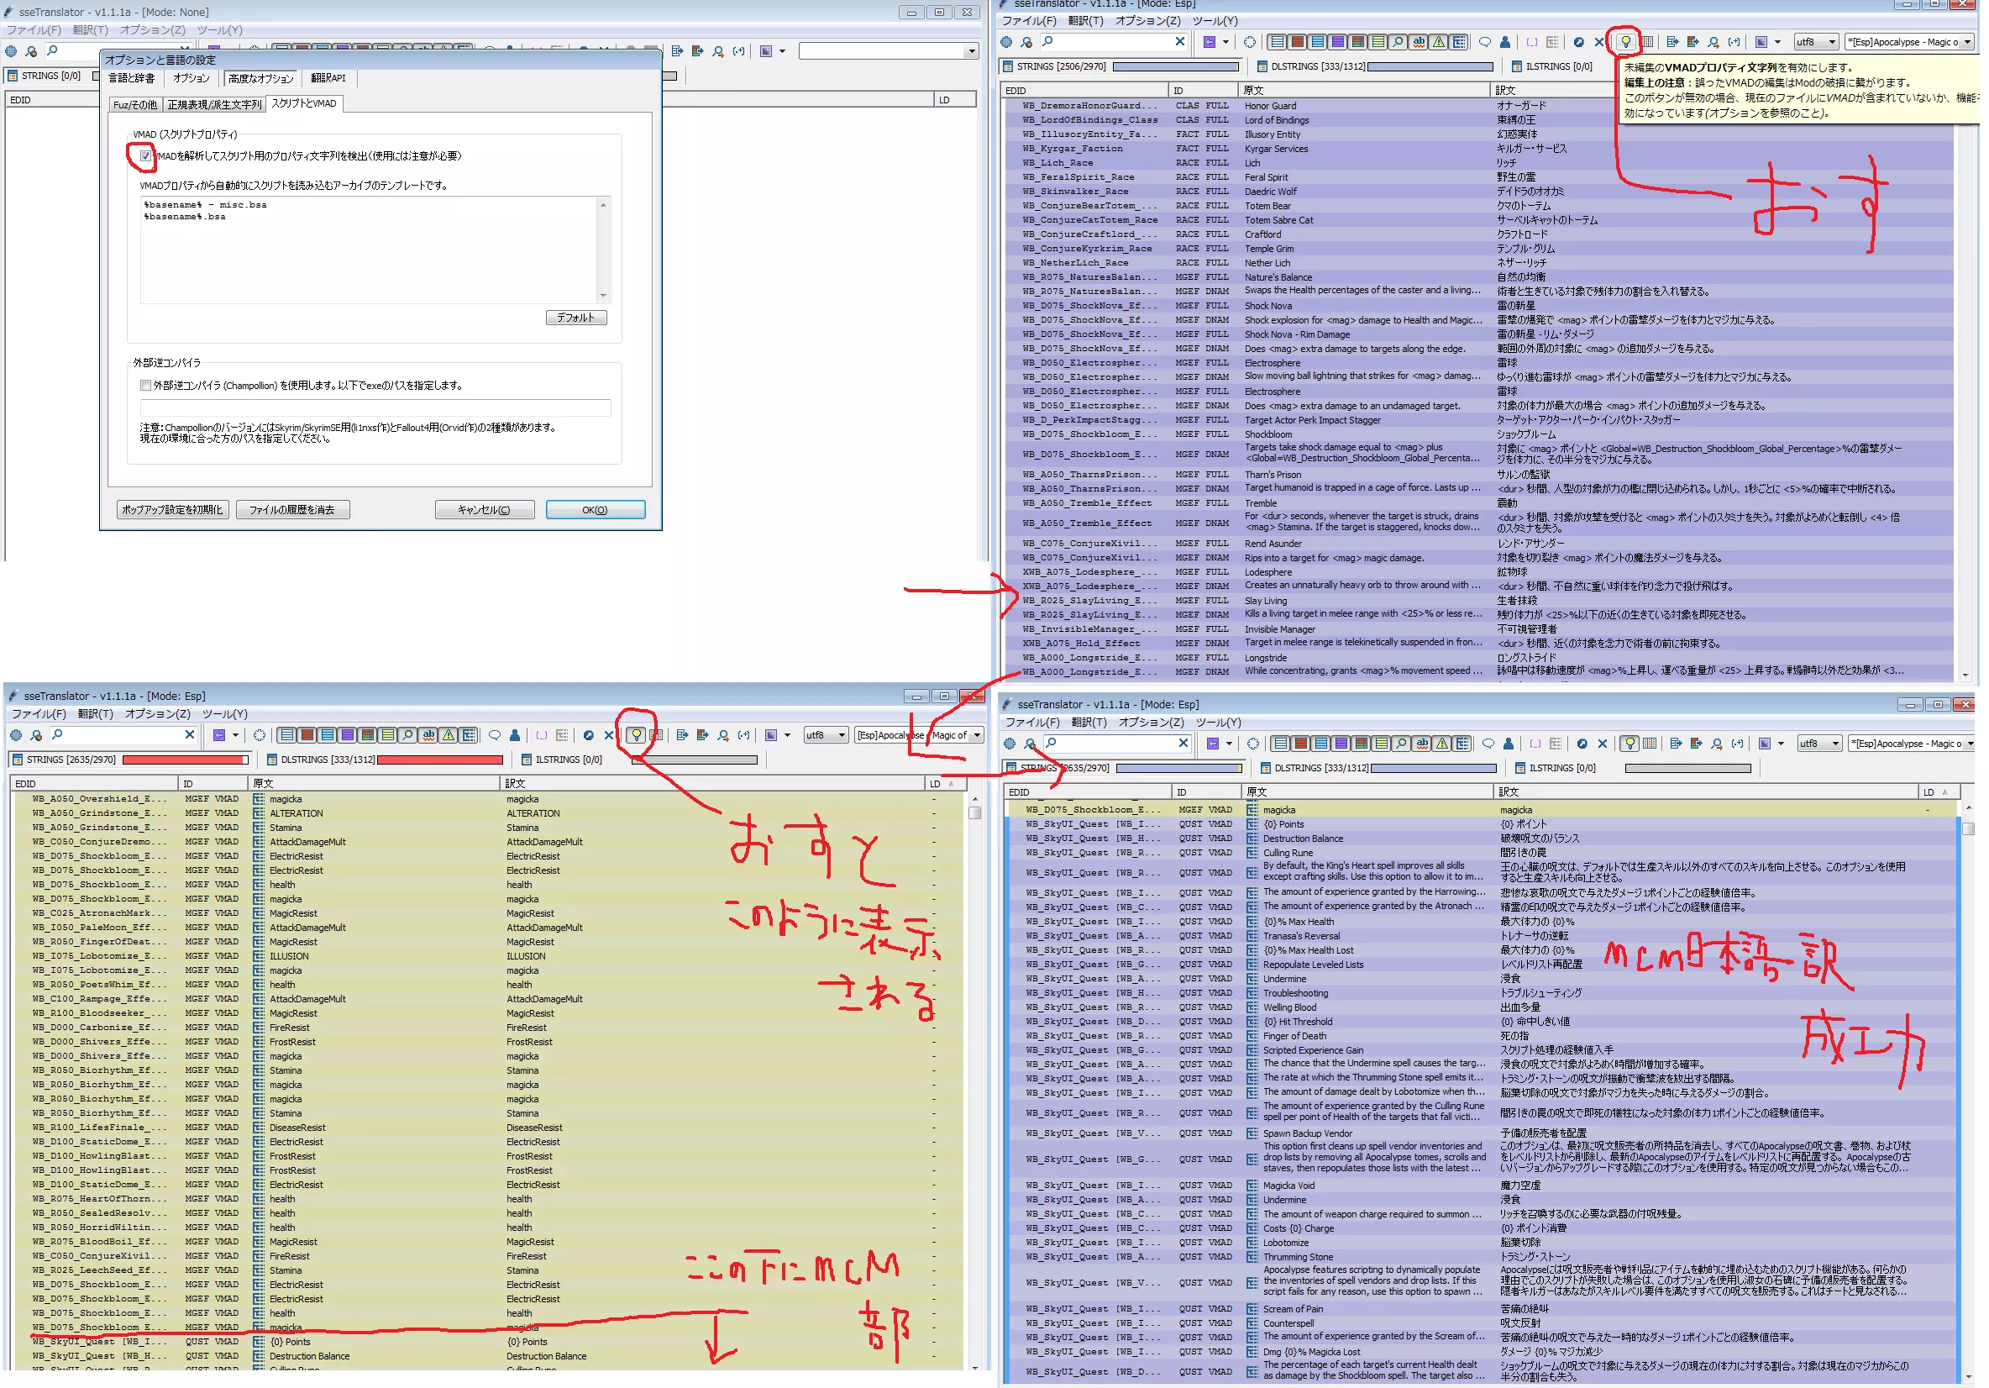The height and width of the screenshot is (1388, 1989).
Task: Expand purple arrow button dropdown in bottom-left window
Action: 236,735
